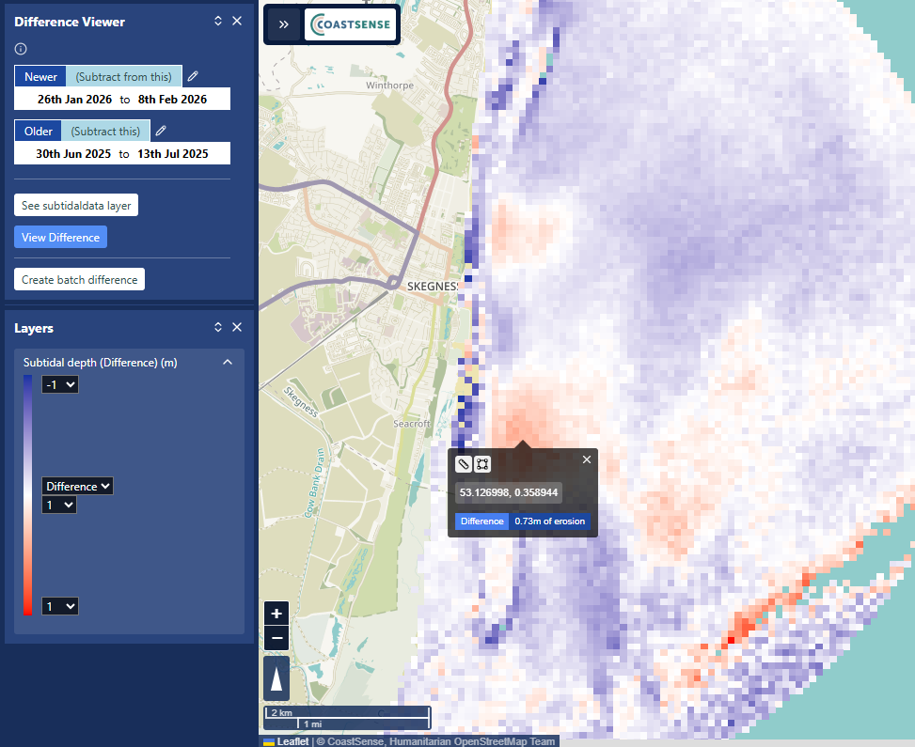The width and height of the screenshot is (915, 747).
Task: Click the Subtract this label
Action: coord(105,132)
